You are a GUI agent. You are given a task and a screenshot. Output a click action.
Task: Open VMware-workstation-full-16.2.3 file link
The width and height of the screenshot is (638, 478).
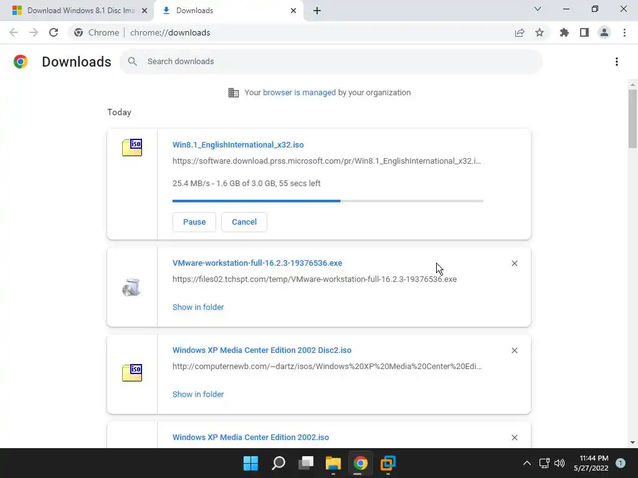tap(257, 263)
